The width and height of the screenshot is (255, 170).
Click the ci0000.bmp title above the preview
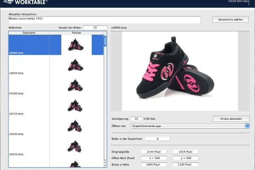(x=119, y=28)
